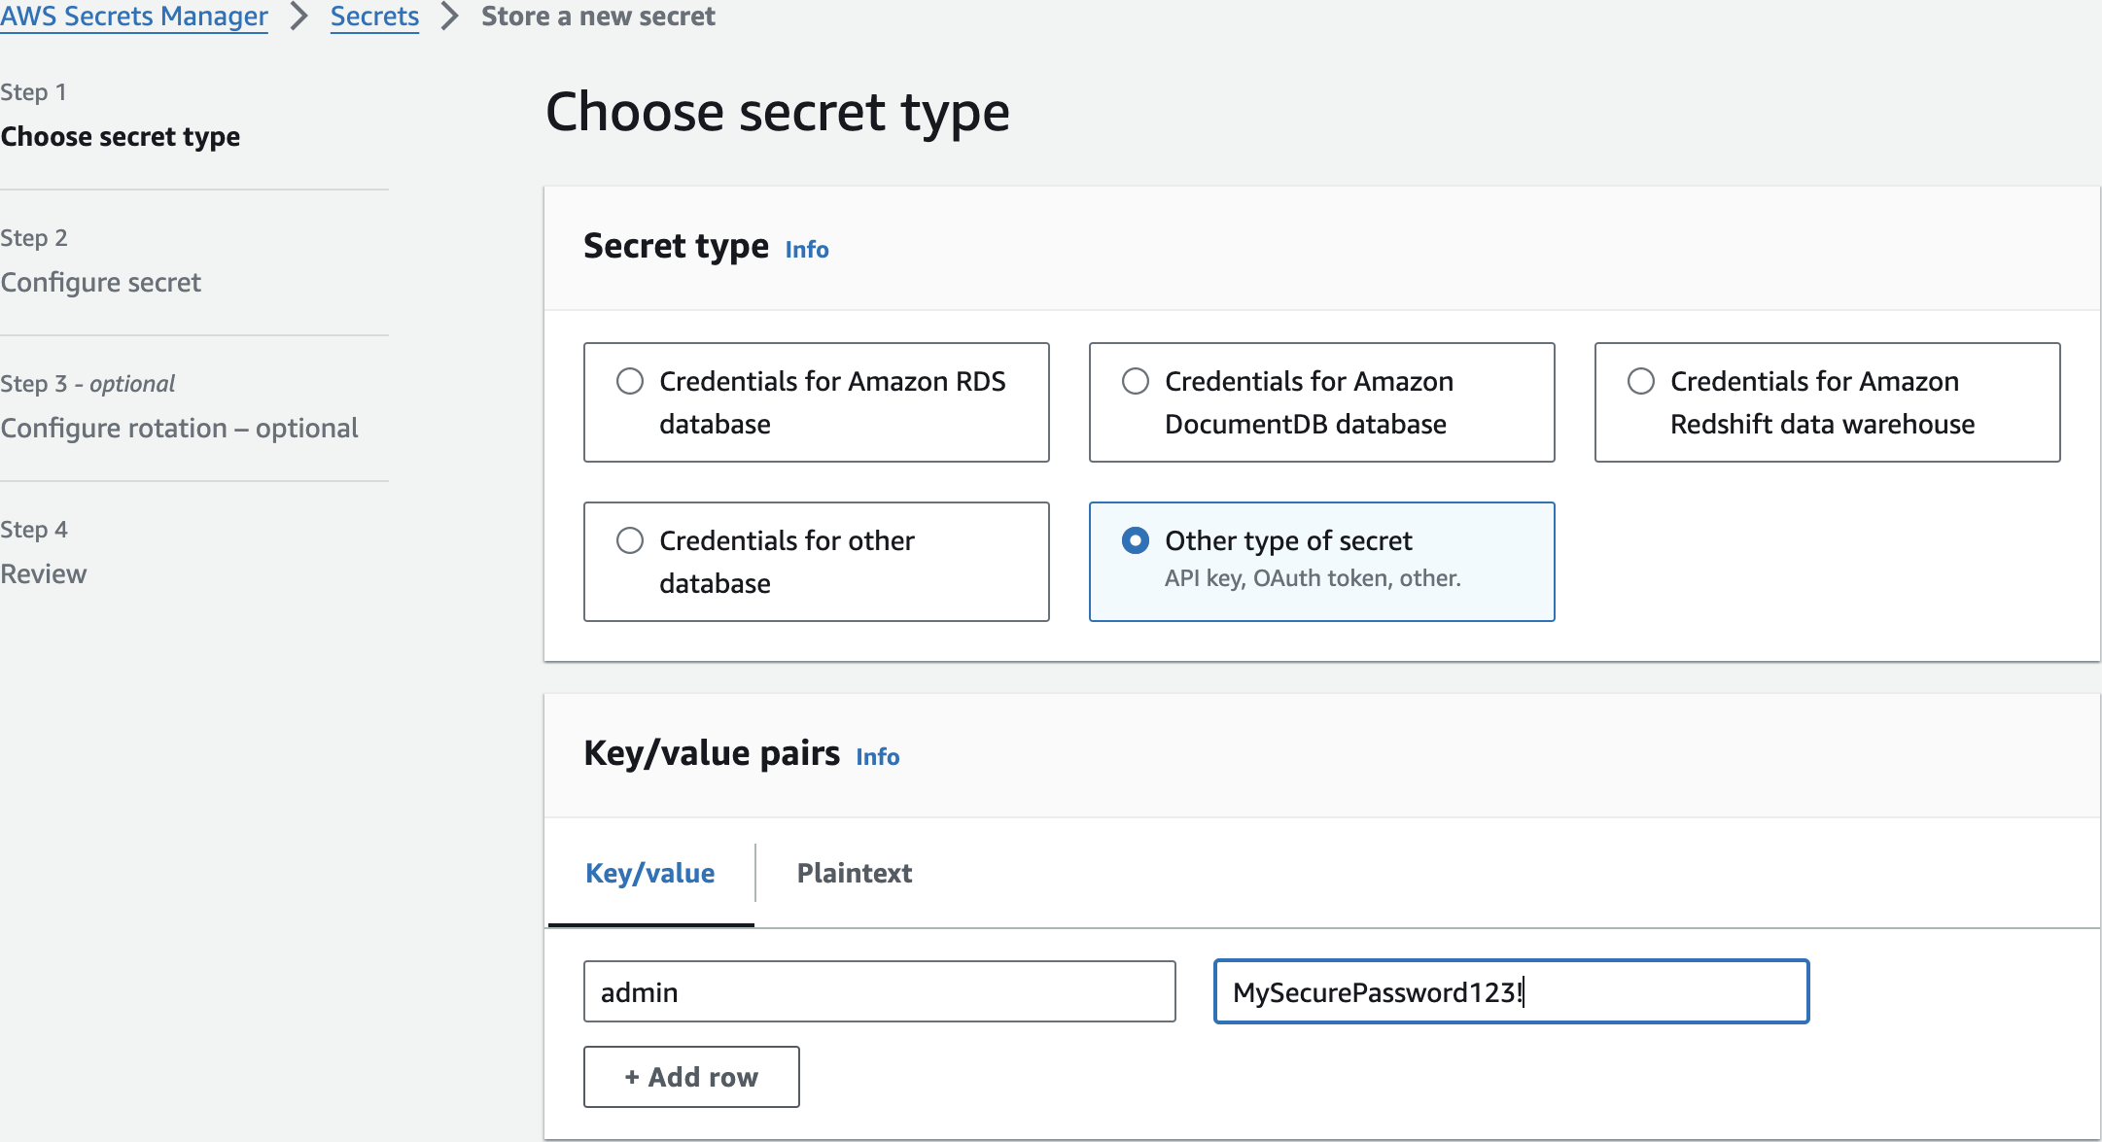Click Configure rotation – optional step
2102x1142 pixels.
coord(179,428)
